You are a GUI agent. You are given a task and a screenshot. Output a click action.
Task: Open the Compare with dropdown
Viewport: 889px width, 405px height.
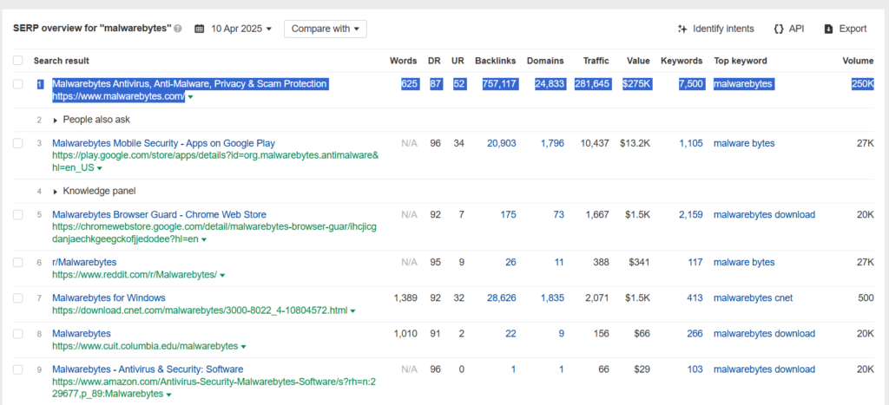pos(326,29)
